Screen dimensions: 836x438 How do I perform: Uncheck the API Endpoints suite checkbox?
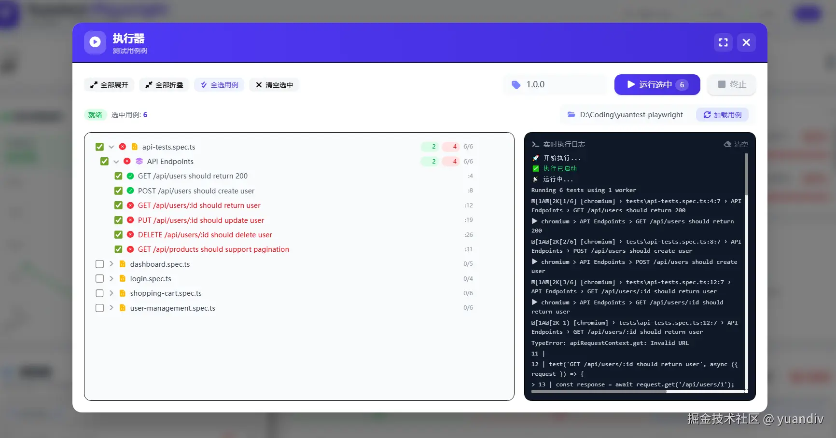point(104,161)
